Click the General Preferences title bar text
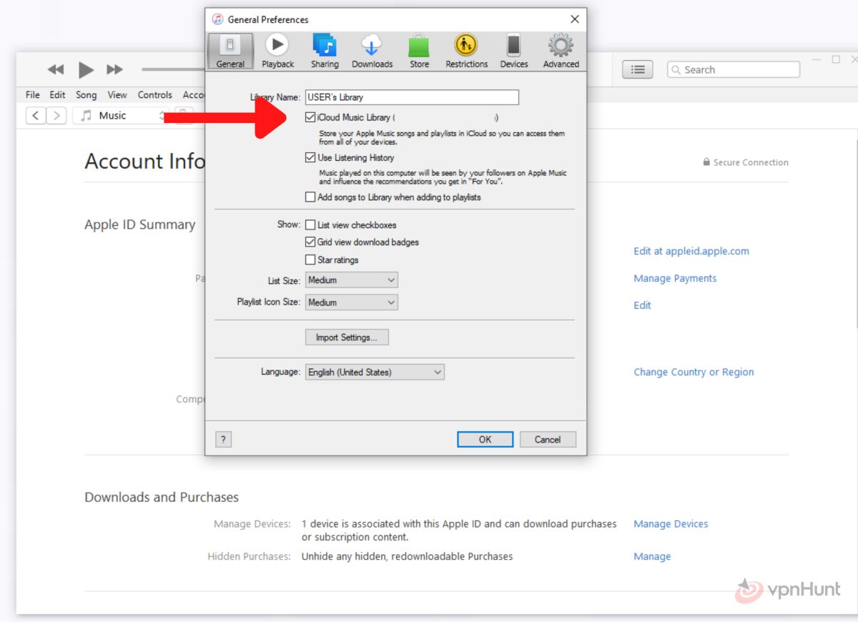 coord(268,19)
